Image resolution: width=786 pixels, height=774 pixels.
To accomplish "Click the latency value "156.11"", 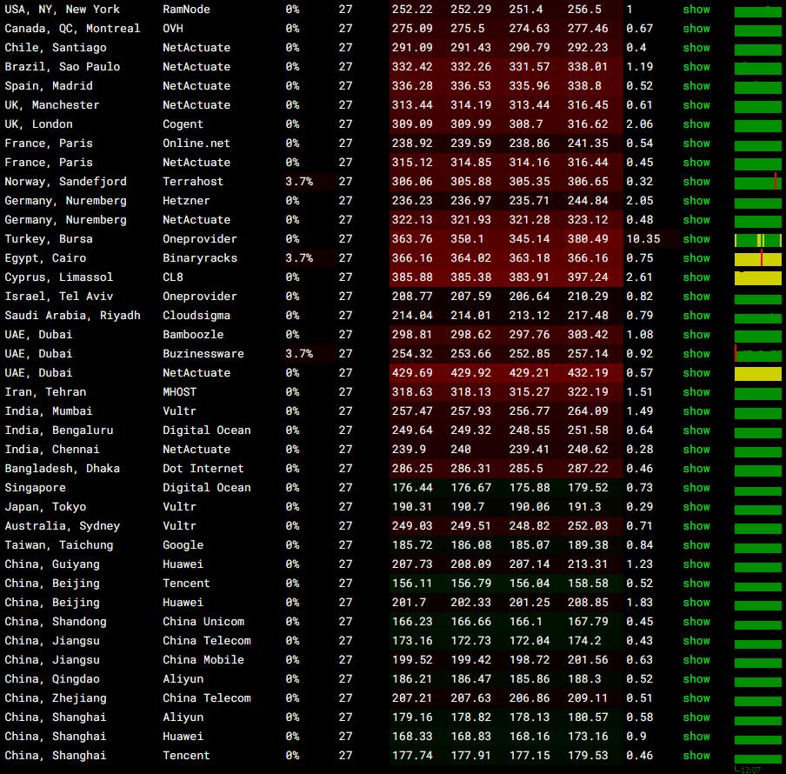I will coord(412,584).
